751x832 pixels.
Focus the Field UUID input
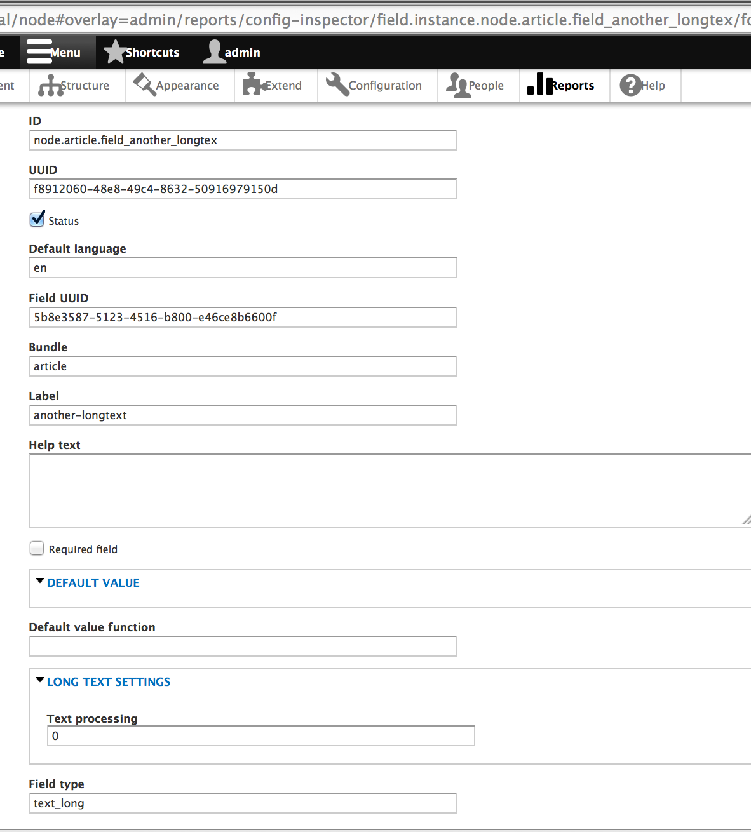tap(243, 318)
